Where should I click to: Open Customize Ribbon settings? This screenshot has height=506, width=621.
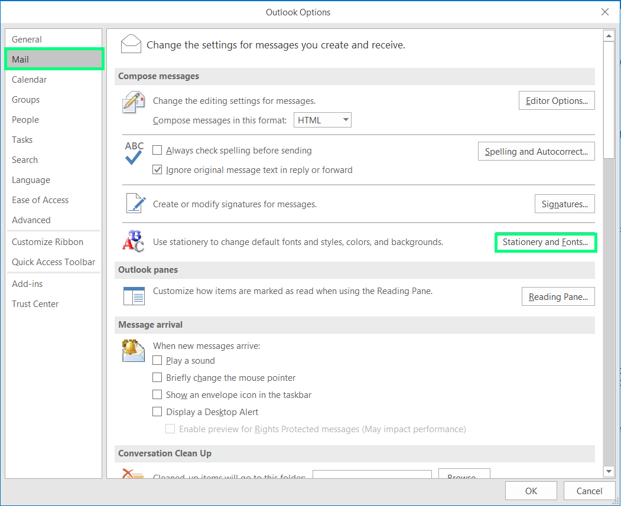pos(53,241)
